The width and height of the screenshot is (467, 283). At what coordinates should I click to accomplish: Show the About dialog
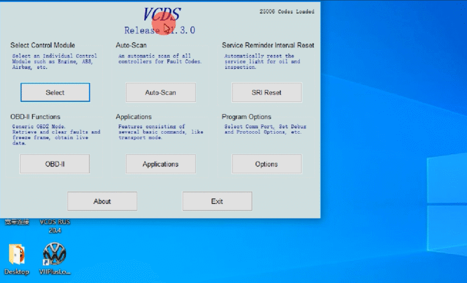(102, 201)
